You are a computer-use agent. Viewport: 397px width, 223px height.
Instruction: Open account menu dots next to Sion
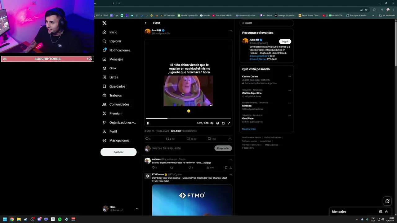[x=137, y=209]
